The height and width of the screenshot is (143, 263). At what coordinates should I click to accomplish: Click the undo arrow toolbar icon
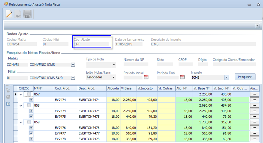(18, 14)
